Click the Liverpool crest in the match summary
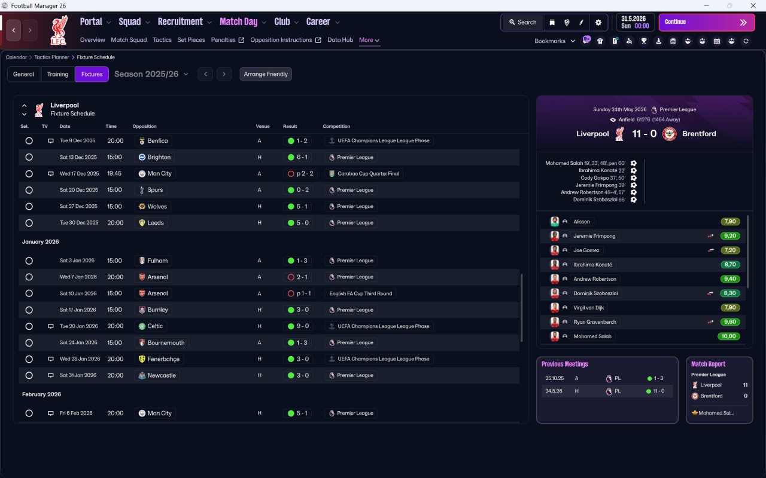Viewport: 766px width, 478px height. 619,134
